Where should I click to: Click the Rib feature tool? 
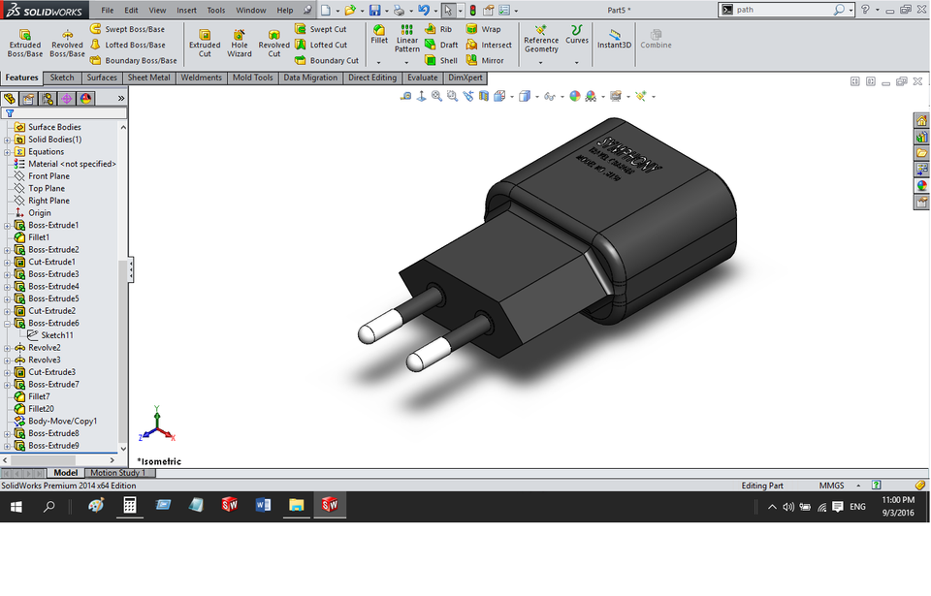click(438, 29)
